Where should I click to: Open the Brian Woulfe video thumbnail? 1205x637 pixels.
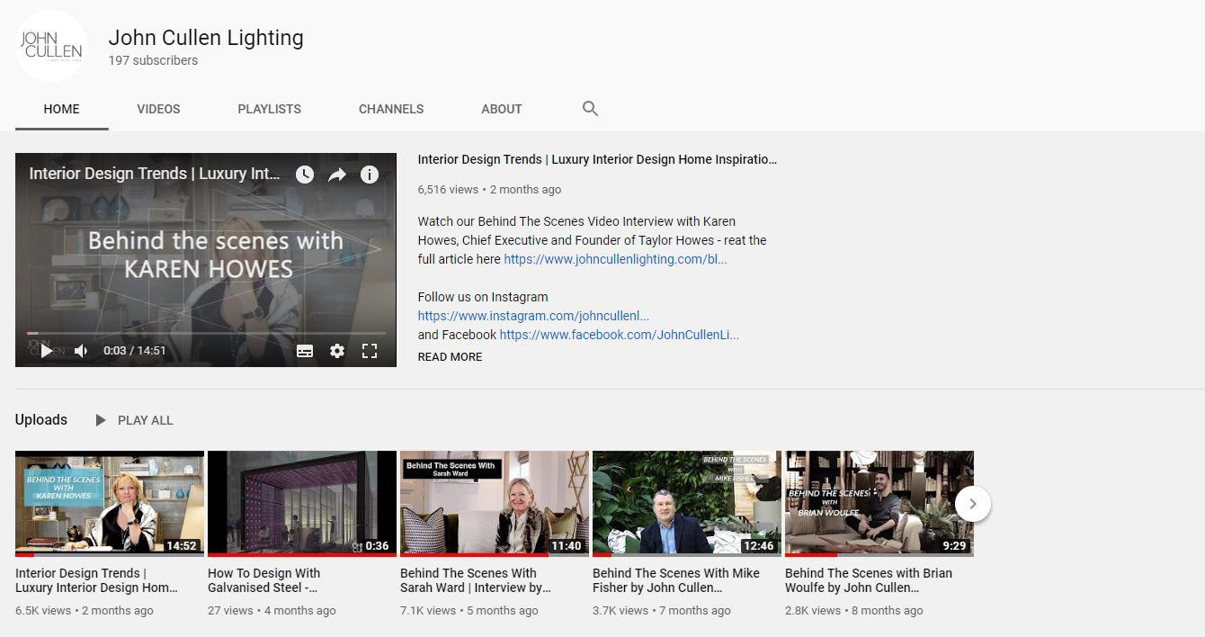pos(879,504)
